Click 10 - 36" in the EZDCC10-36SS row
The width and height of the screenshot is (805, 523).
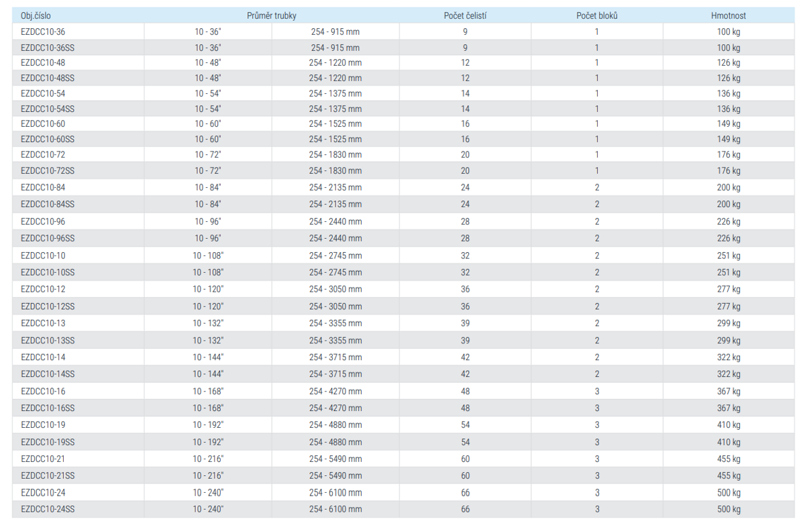tap(208, 48)
